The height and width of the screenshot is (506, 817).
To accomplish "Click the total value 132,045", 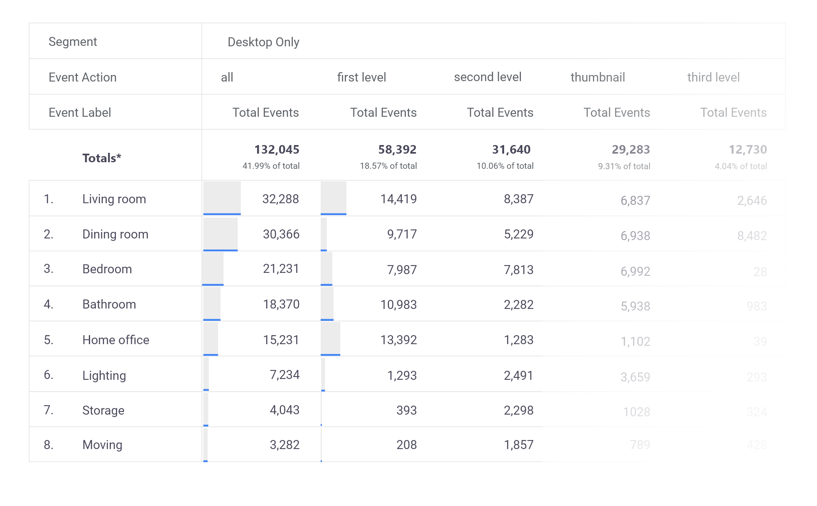I will (277, 150).
